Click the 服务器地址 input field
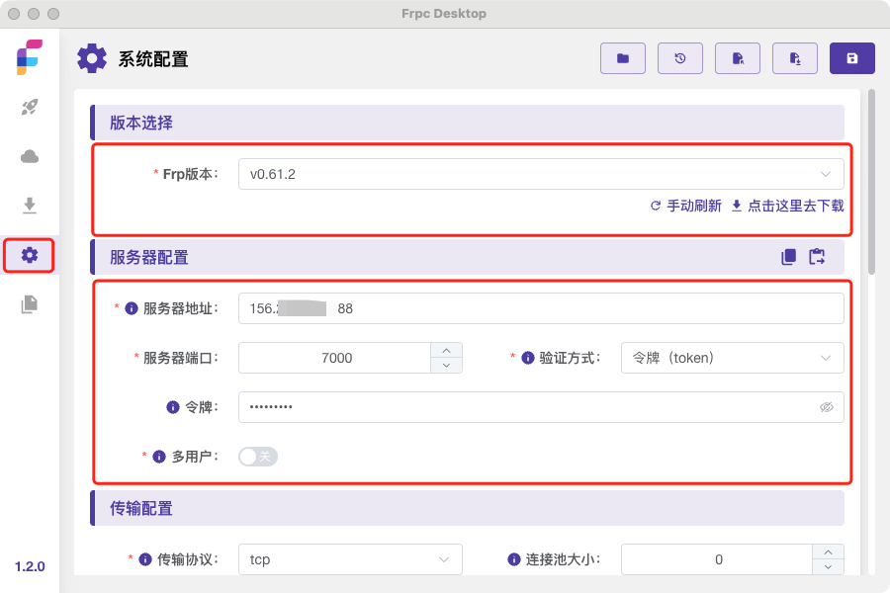This screenshot has height=593, width=890. pyautogui.click(x=541, y=308)
